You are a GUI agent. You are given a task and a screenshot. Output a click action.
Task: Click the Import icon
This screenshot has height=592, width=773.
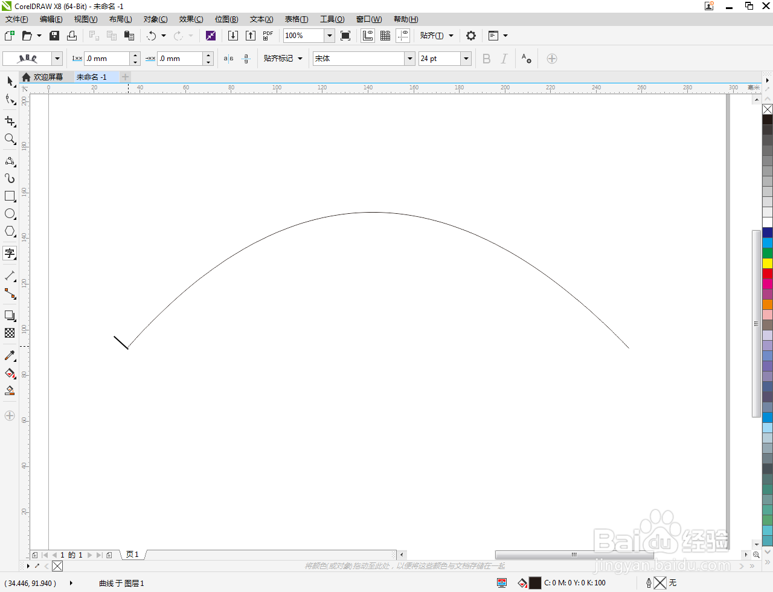click(x=233, y=36)
